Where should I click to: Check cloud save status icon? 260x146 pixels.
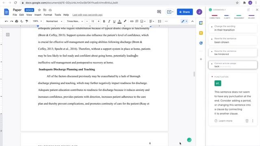point(50,10)
